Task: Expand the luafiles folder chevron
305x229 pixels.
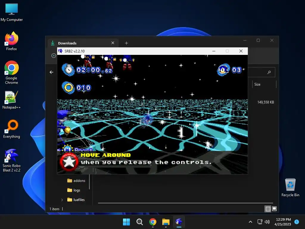Action: (x=62, y=200)
